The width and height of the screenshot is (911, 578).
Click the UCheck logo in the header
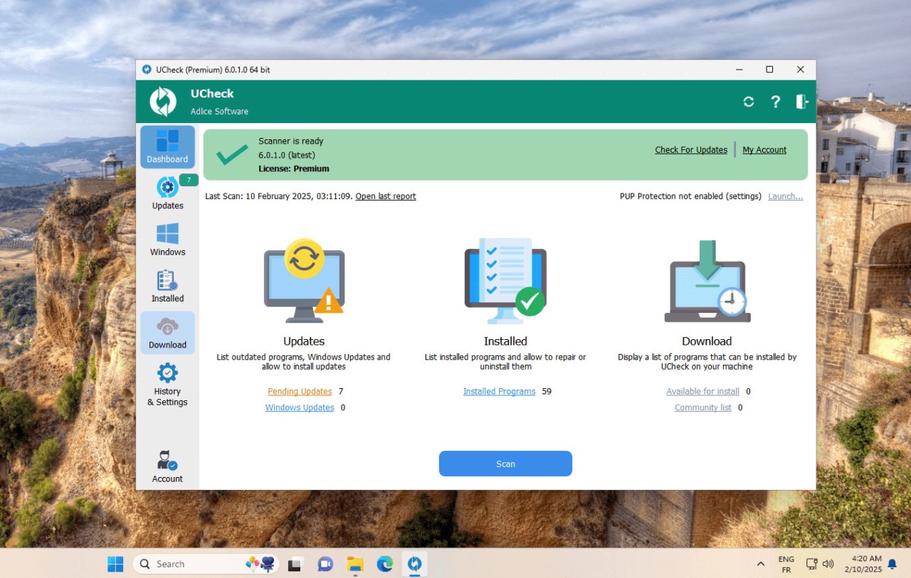point(163,100)
